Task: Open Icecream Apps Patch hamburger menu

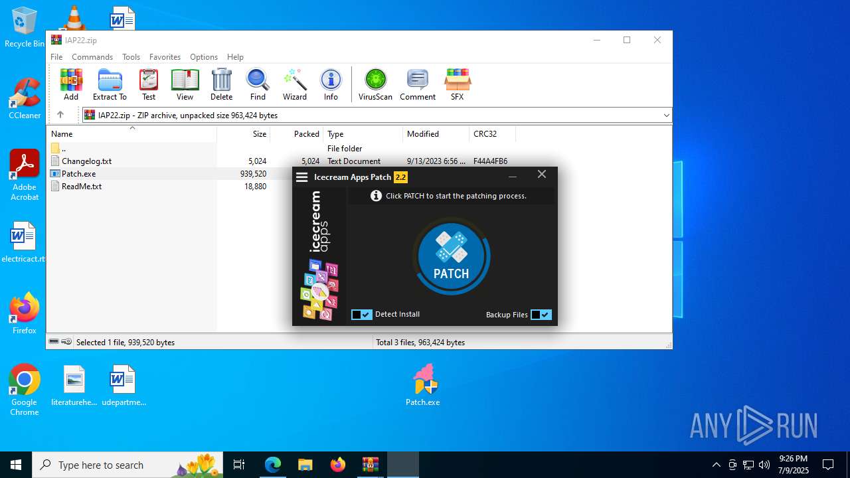Action: coord(301,177)
